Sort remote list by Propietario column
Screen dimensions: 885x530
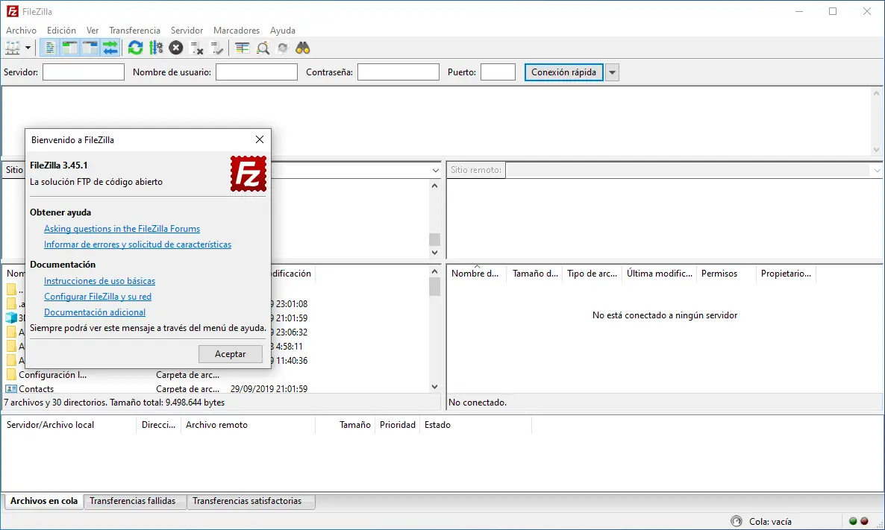pos(786,274)
